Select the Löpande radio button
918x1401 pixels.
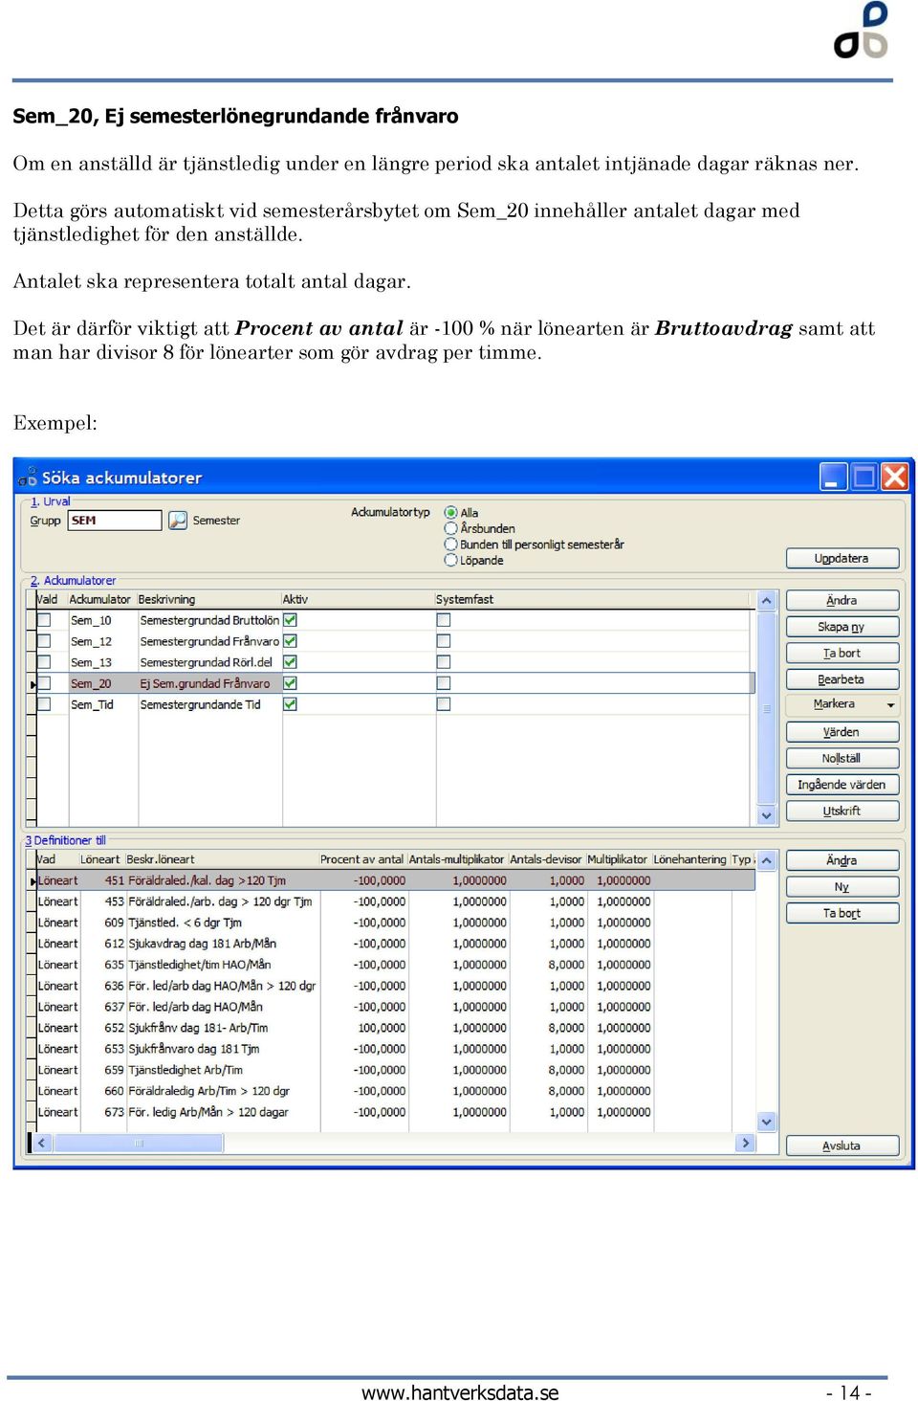451,560
